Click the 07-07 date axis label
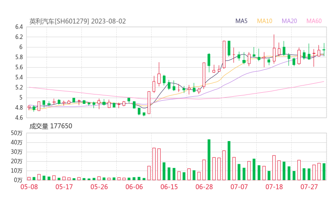331x197 pixels. (239, 187)
